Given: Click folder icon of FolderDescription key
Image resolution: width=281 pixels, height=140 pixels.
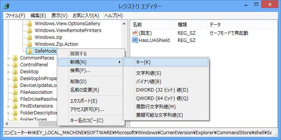Looking at the screenshot, I should click(15, 113).
